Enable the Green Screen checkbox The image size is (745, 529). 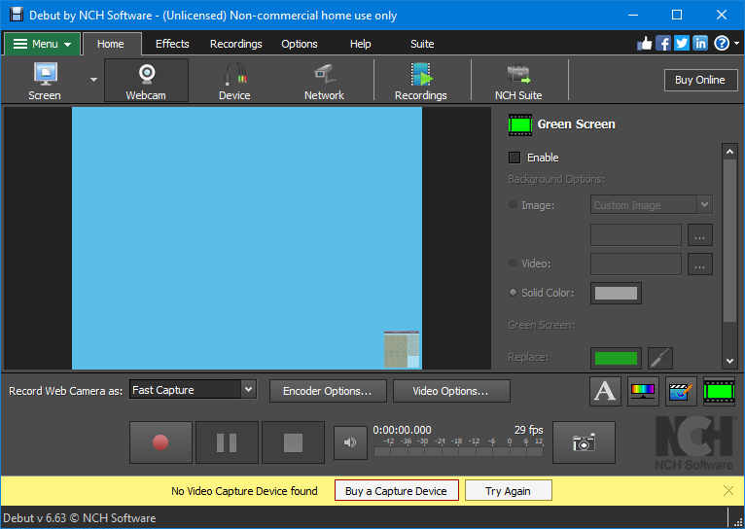coord(514,158)
